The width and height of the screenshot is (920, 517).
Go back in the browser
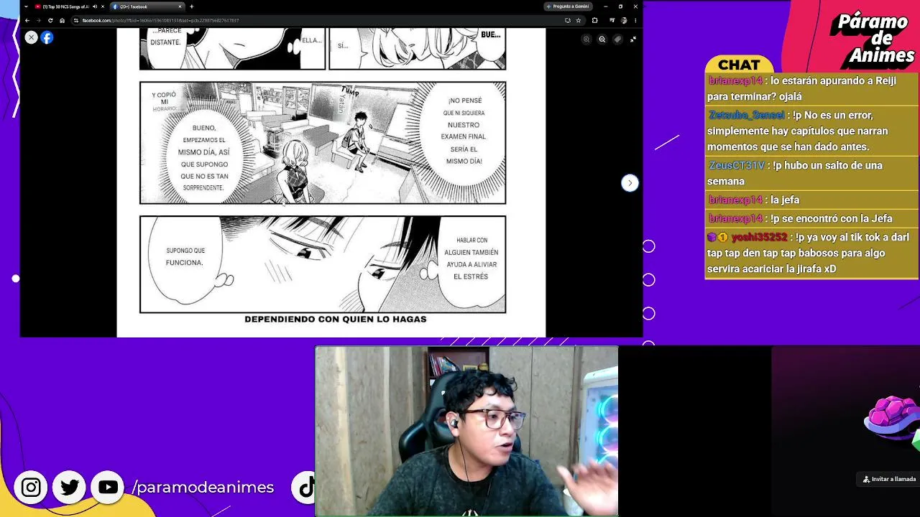(27, 20)
